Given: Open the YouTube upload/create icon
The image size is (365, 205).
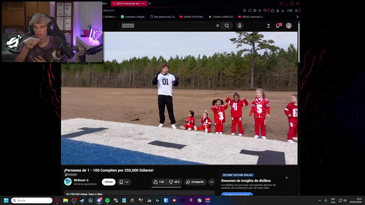Looking at the screenshot, I should pos(268,26).
